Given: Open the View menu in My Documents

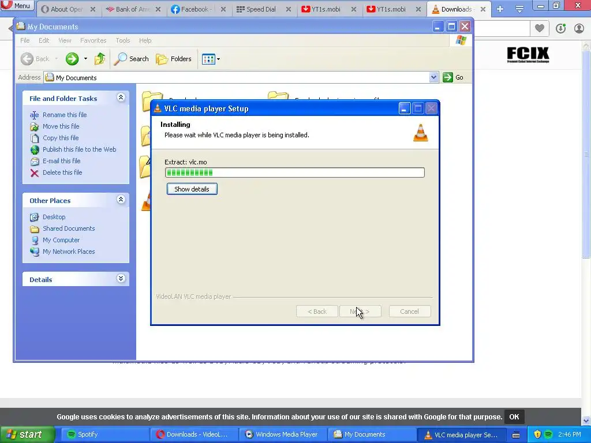Looking at the screenshot, I should click(x=65, y=40).
